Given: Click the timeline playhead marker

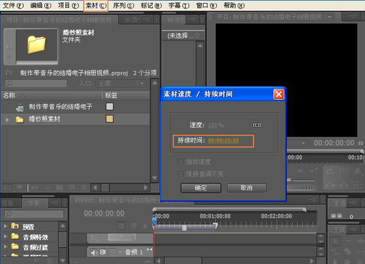Looking at the screenshot, I should (154, 221).
